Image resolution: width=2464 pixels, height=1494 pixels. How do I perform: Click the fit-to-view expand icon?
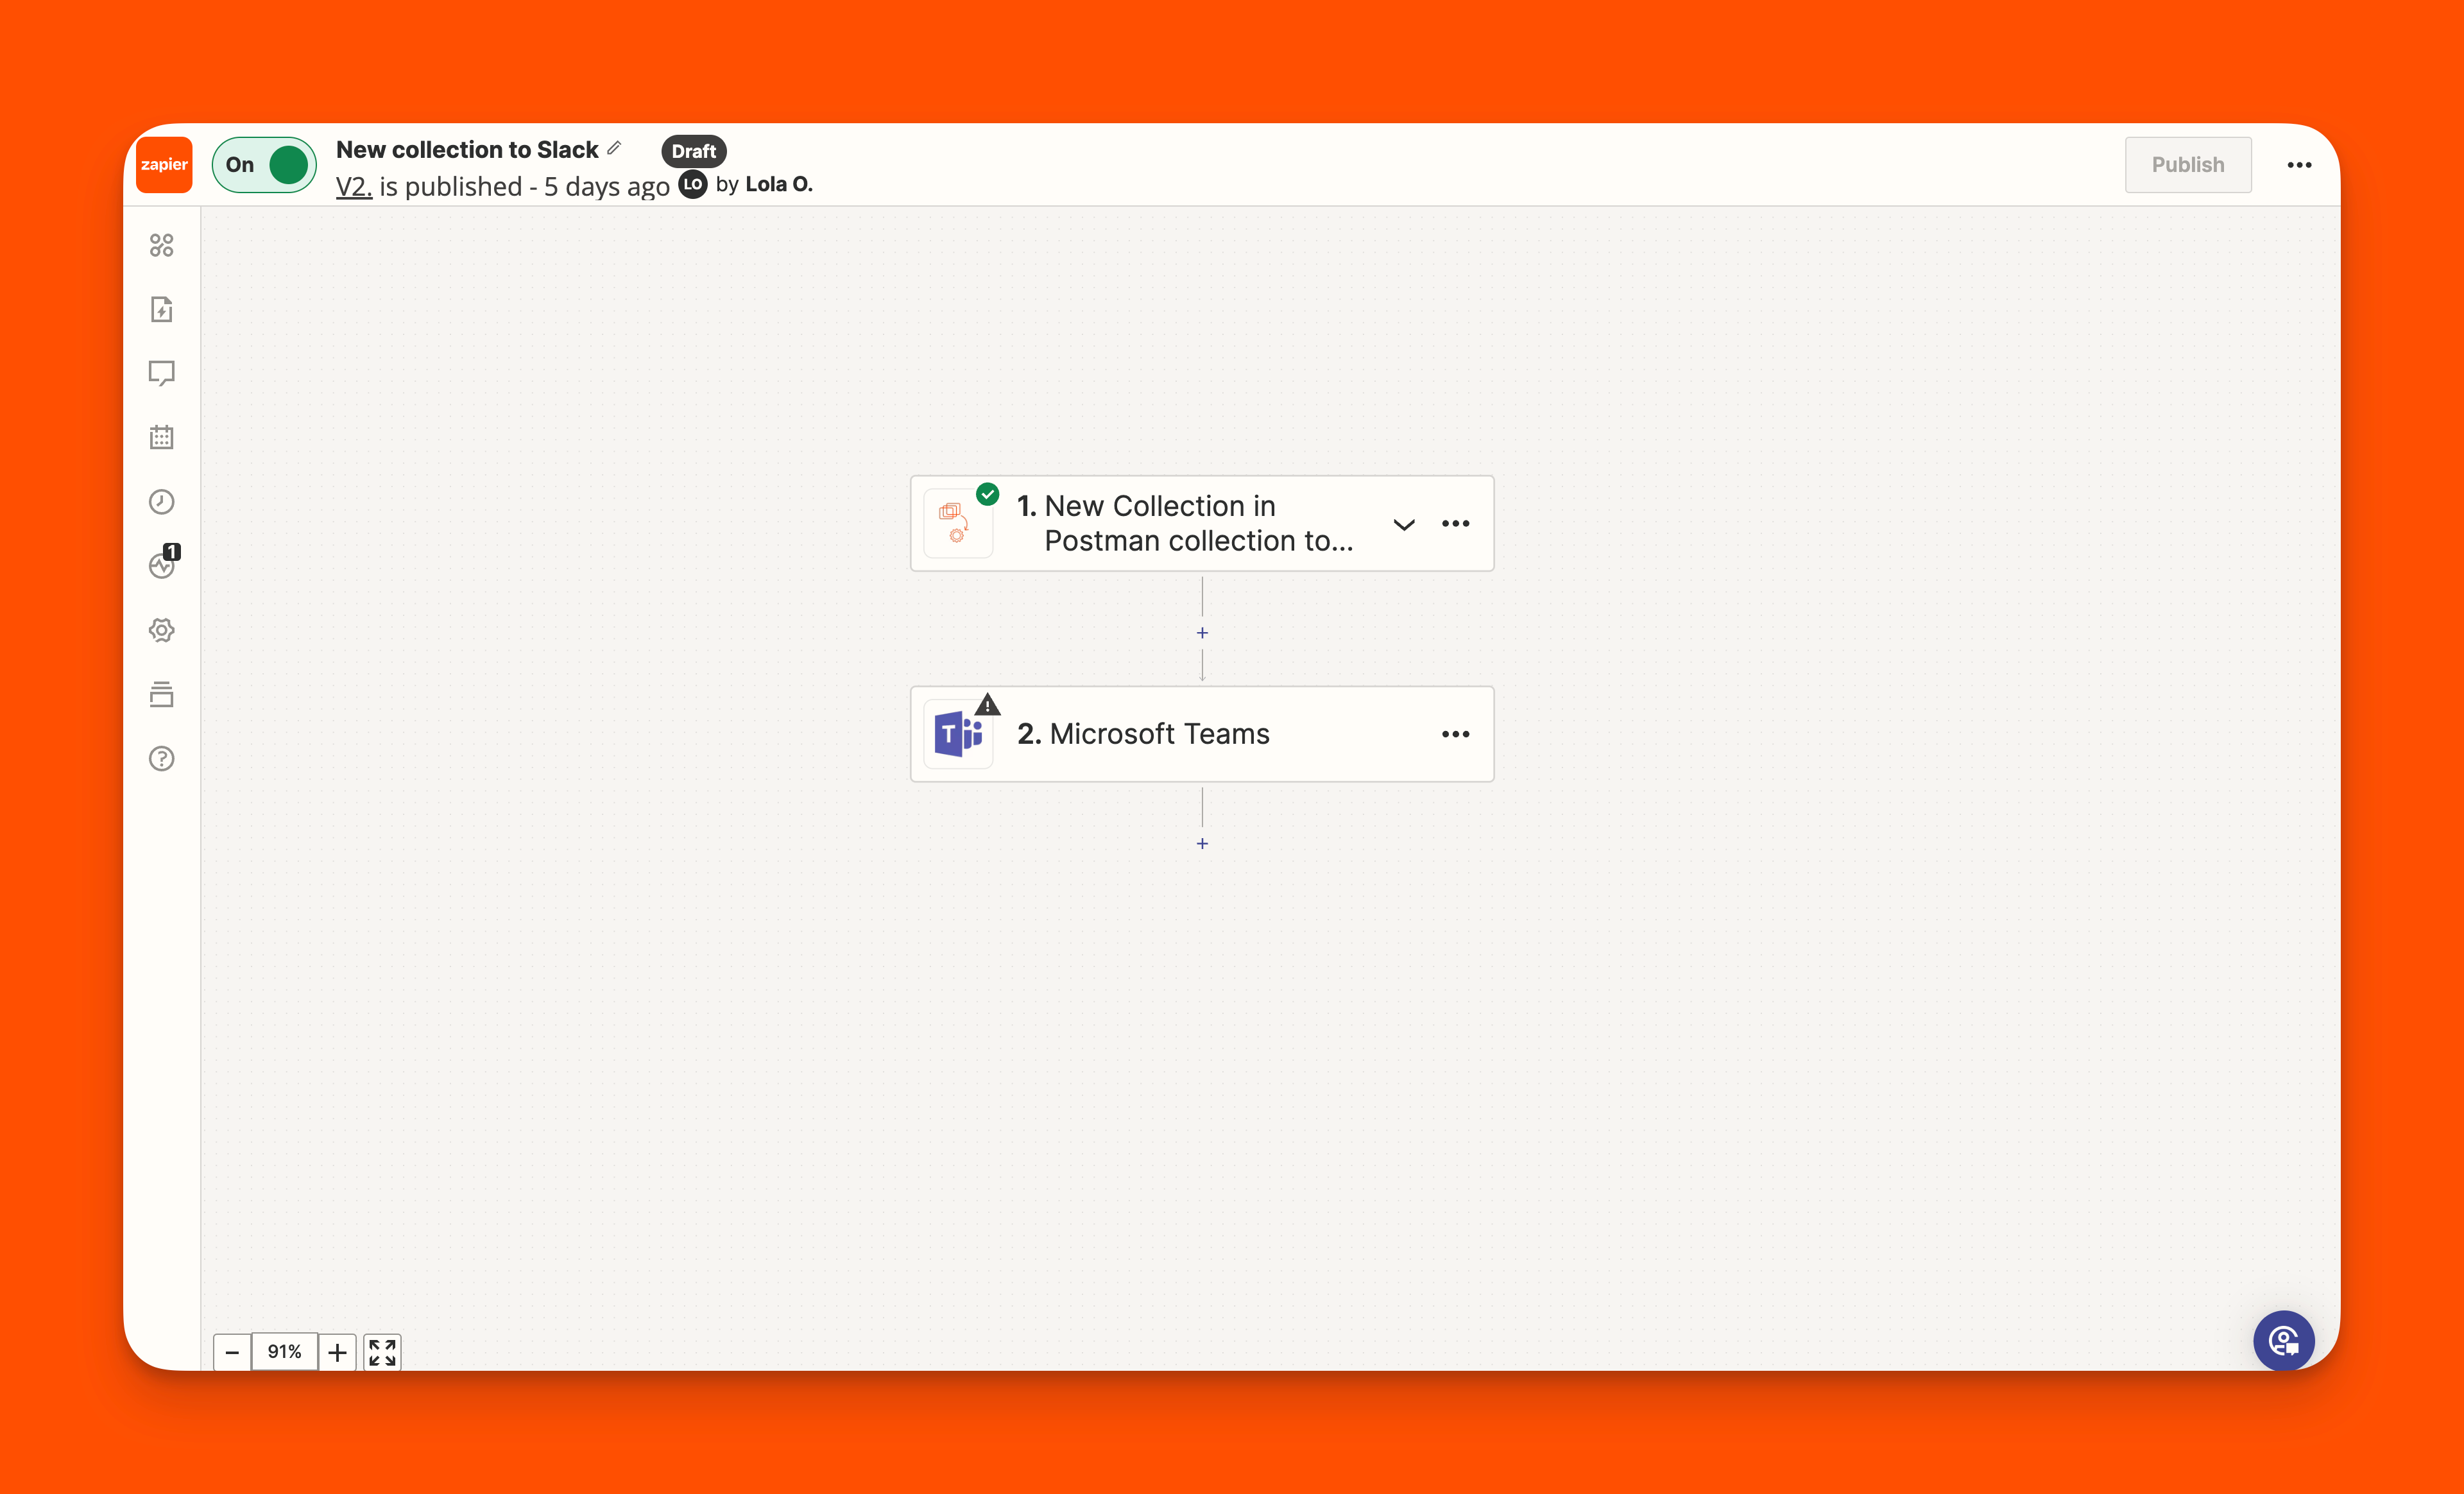(382, 1352)
